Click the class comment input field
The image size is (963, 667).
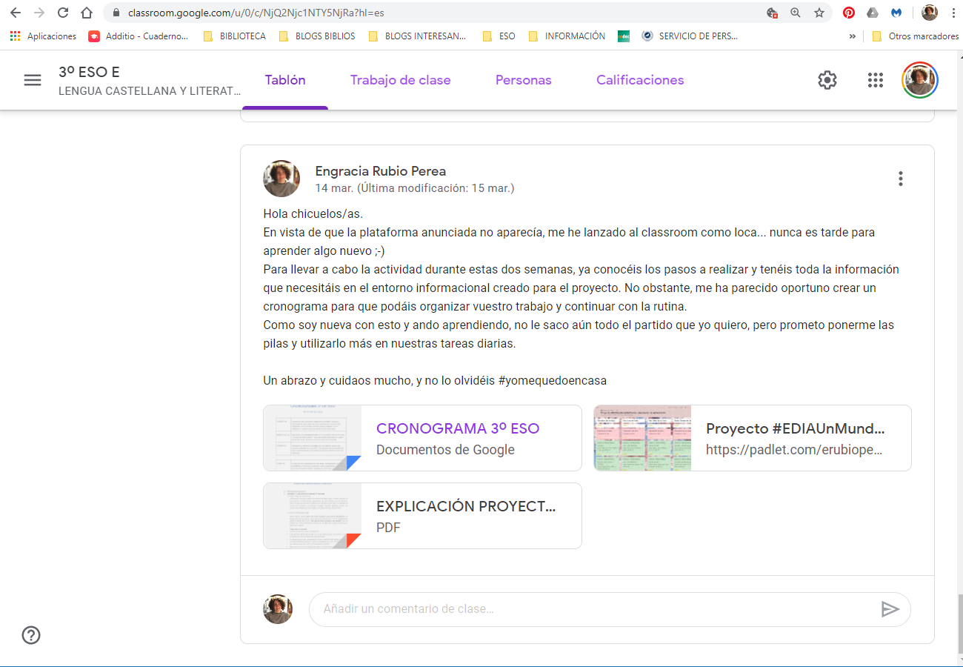click(x=593, y=609)
